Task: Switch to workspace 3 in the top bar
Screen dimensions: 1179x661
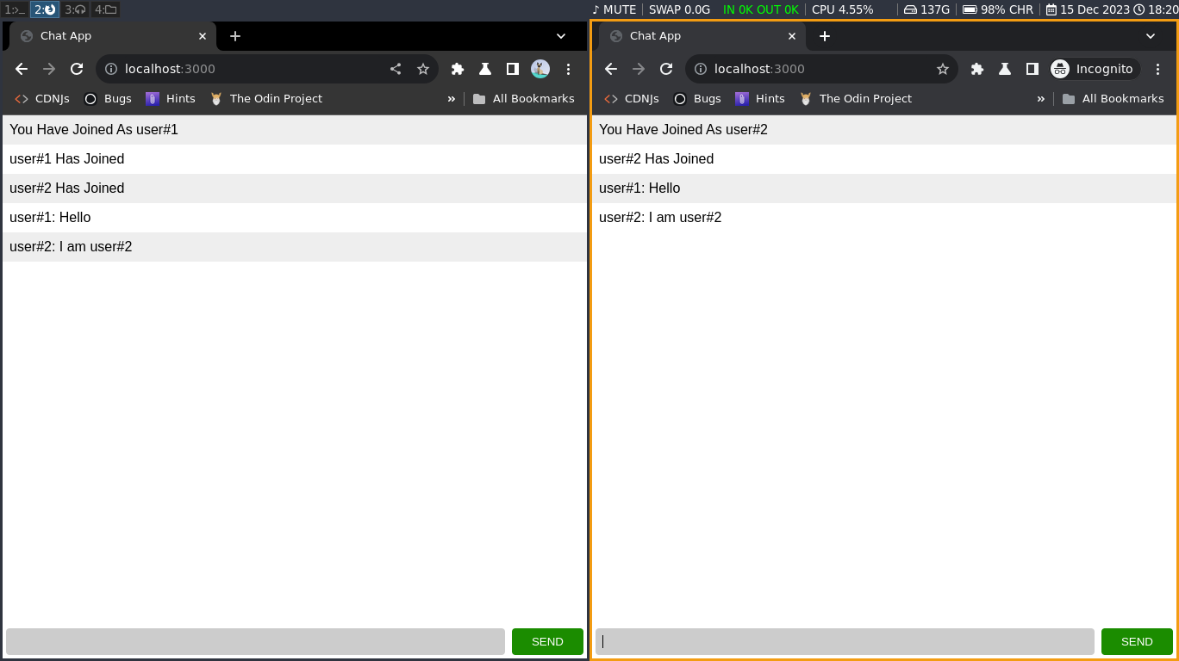Action: coord(75,9)
